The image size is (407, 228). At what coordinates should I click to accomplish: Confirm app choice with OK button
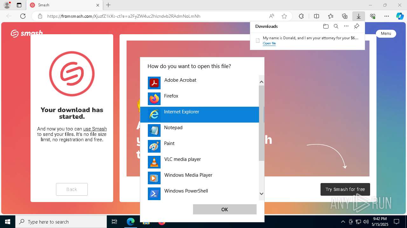point(224,209)
